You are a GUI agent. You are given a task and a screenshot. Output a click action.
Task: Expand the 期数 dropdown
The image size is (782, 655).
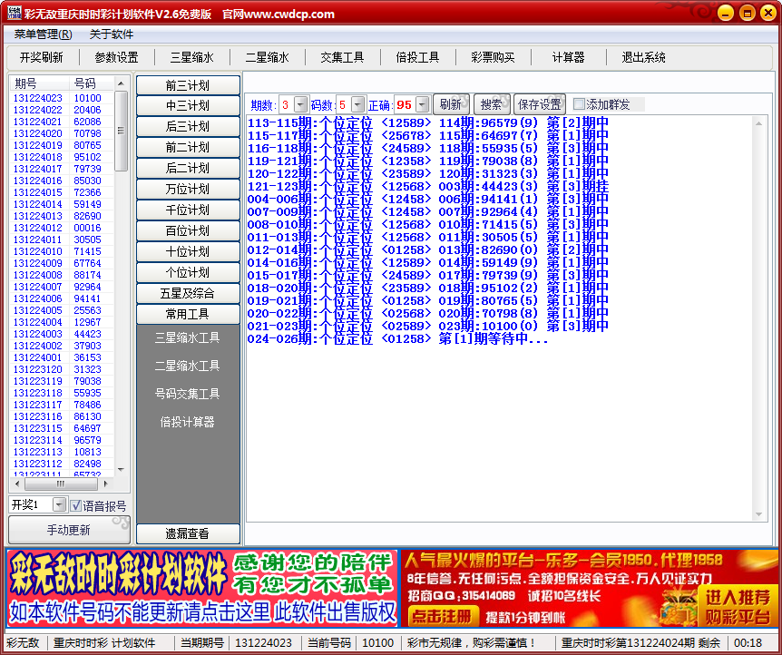click(301, 104)
